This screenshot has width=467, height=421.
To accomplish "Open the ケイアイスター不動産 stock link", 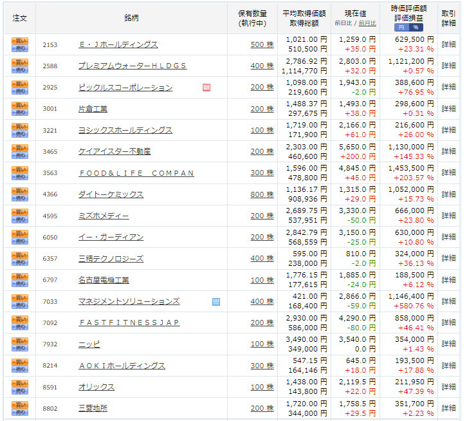I will click(114, 151).
